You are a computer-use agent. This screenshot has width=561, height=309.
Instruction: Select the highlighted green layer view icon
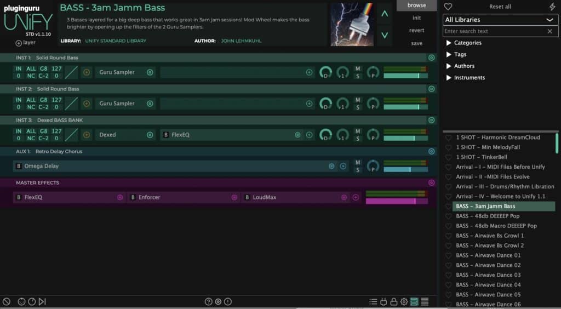click(414, 302)
